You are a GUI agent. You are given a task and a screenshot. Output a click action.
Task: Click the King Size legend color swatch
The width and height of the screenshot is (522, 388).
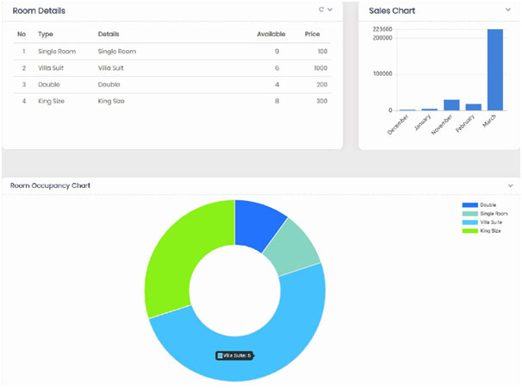(469, 230)
